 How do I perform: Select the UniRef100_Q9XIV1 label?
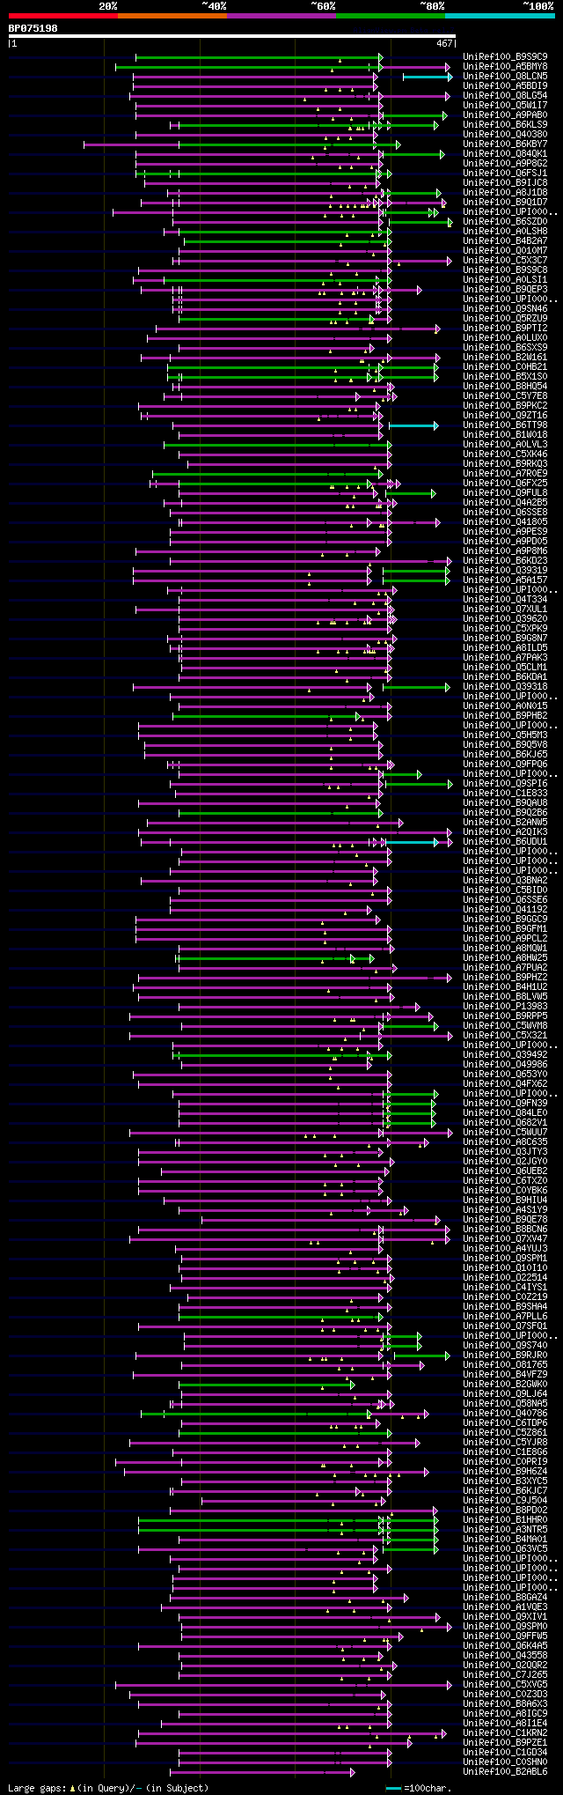click(x=505, y=1616)
